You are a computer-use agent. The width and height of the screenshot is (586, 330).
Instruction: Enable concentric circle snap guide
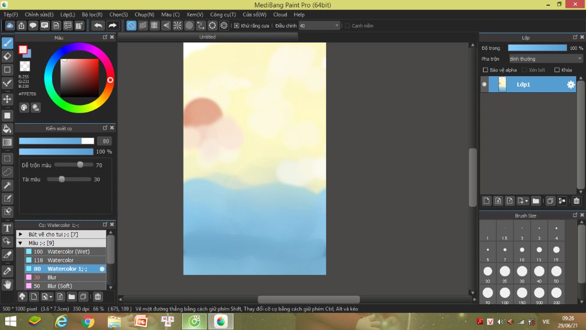(x=189, y=25)
